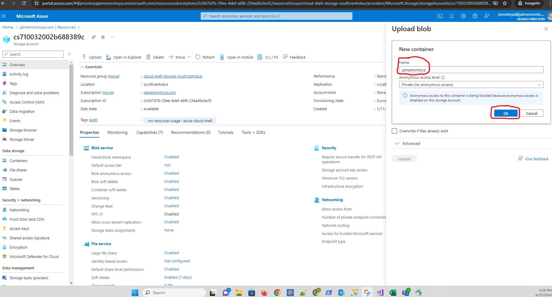552x297 pixels.
Task: Click Give feedback link
Action: coord(533,159)
